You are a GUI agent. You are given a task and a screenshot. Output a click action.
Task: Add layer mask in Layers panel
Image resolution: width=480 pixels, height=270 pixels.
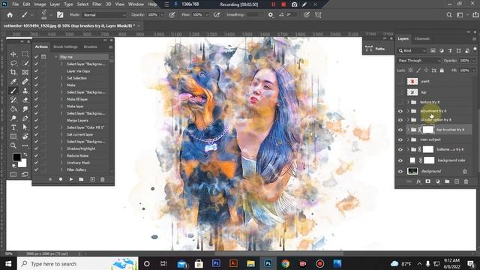tap(428, 181)
